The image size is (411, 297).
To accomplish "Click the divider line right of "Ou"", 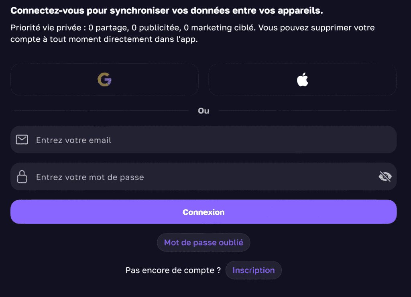I will coord(307,111).
